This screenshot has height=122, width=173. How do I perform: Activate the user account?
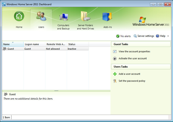pos(133,59)
